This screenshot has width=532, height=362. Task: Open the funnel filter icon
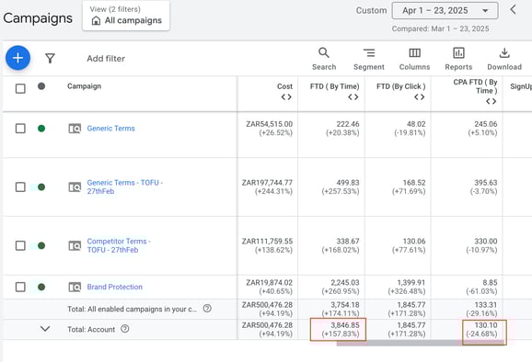51,58
